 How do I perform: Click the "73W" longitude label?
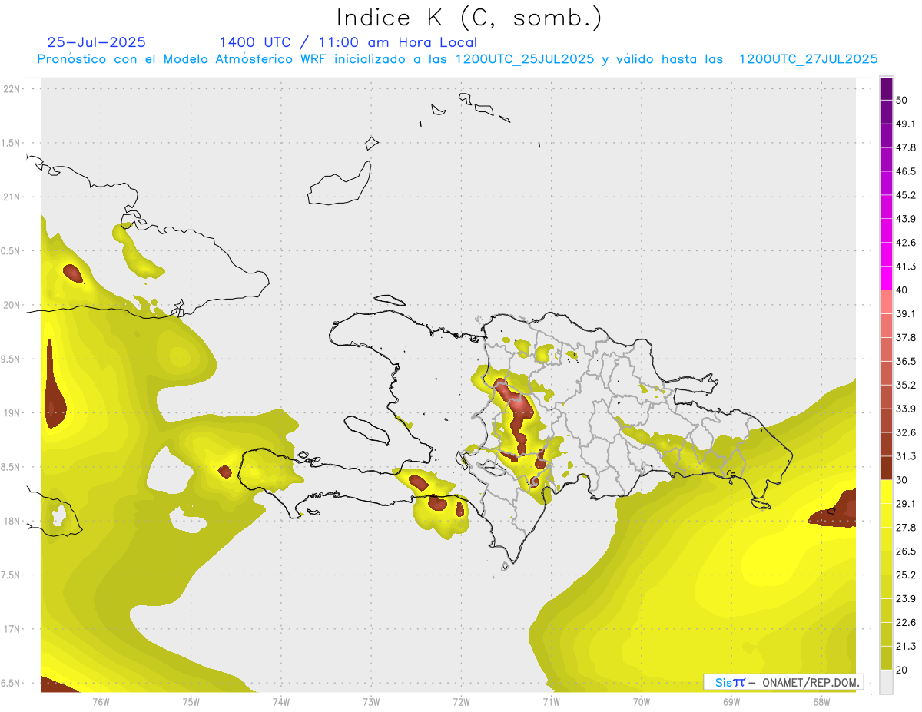pos(371,701)
